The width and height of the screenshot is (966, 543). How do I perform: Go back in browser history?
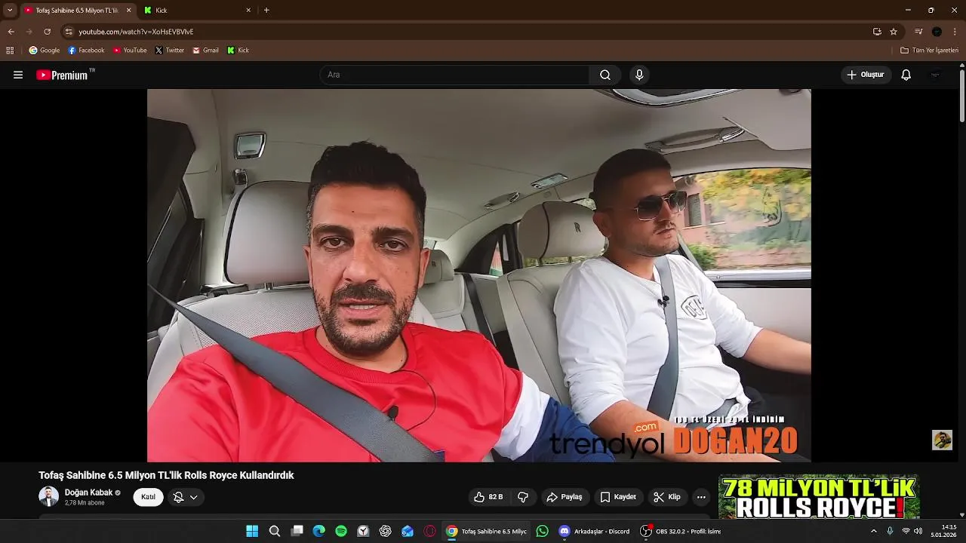[11, 32]
